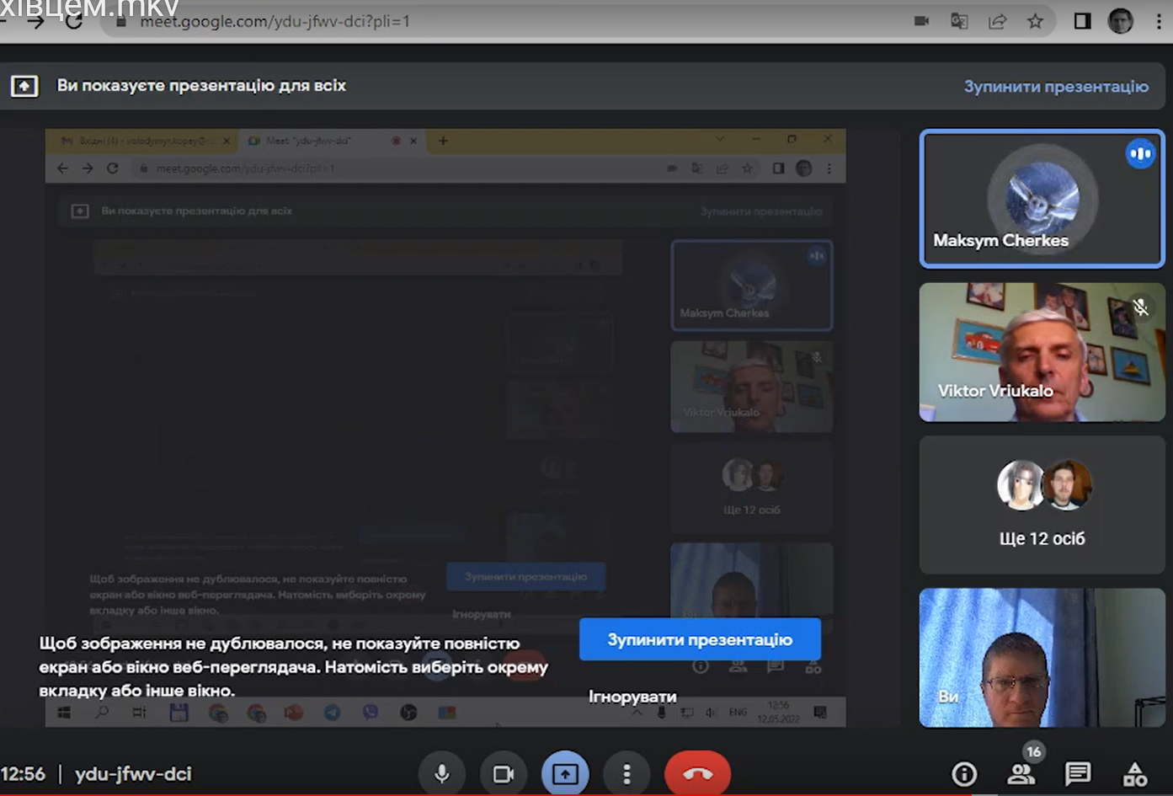This screenshot has height=796, width=1173.
Task: Click the translate page icon in address bar
Action: click(959, 21)
